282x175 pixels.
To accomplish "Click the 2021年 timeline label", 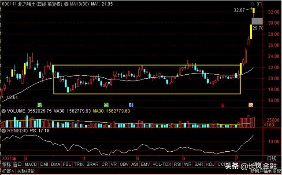I will click(9, 158).
